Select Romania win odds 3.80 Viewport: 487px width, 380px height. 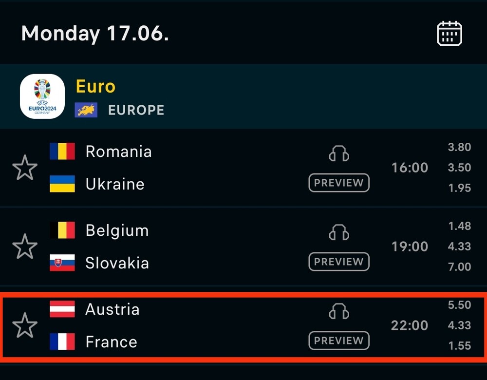coord(459,147)
